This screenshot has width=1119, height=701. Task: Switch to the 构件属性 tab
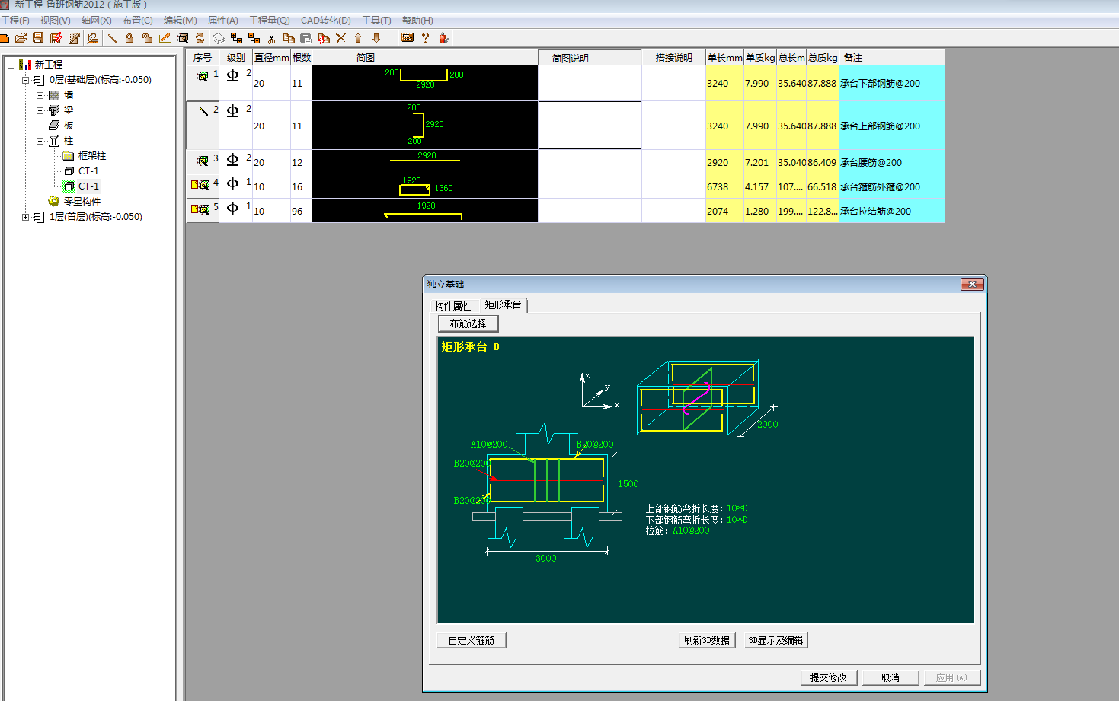point(452,306)
